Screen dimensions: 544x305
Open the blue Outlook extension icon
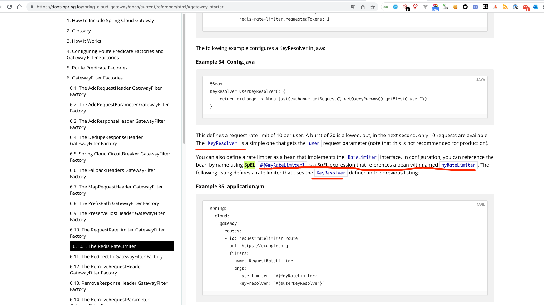click(535, 7)
